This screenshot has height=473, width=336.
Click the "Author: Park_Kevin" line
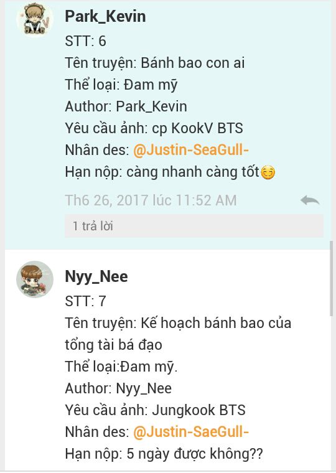[126, 106]
